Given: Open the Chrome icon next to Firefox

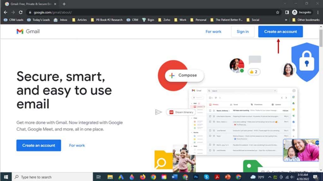Looking at the screenshot, I should (x=153, y=177).
